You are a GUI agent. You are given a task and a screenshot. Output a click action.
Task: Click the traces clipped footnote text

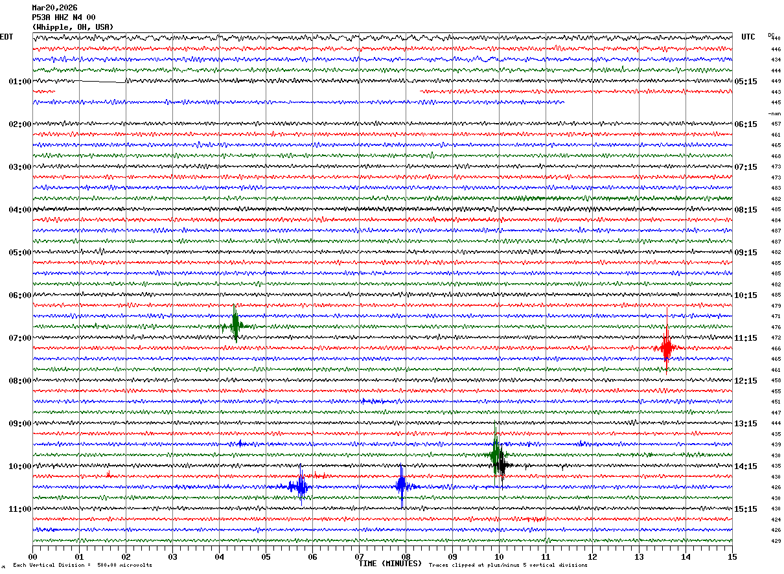click(508, 566)
